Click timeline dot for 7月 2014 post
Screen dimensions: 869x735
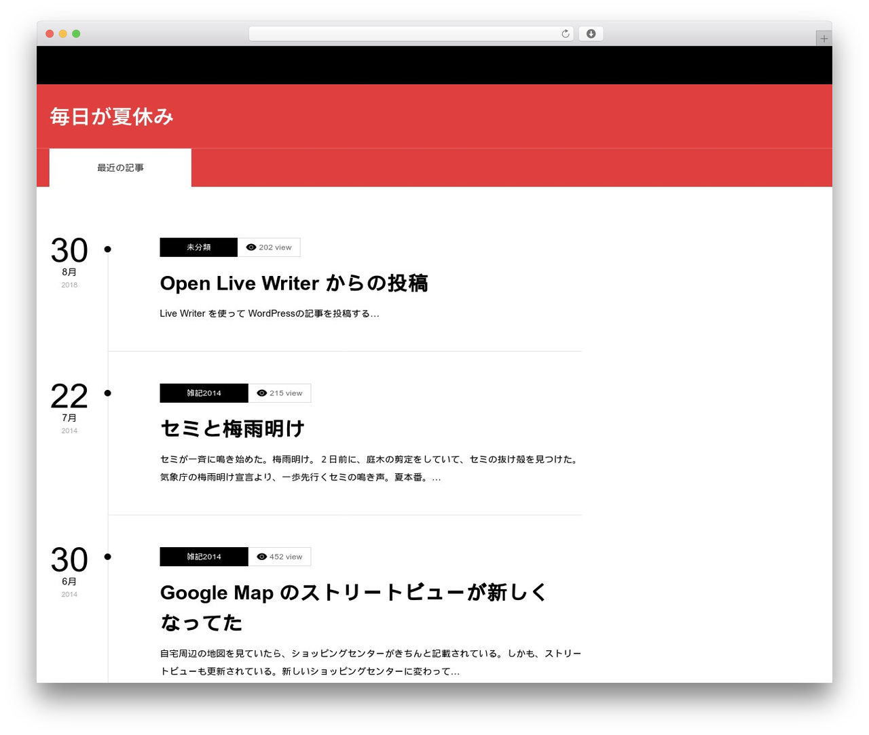[108, 393]
